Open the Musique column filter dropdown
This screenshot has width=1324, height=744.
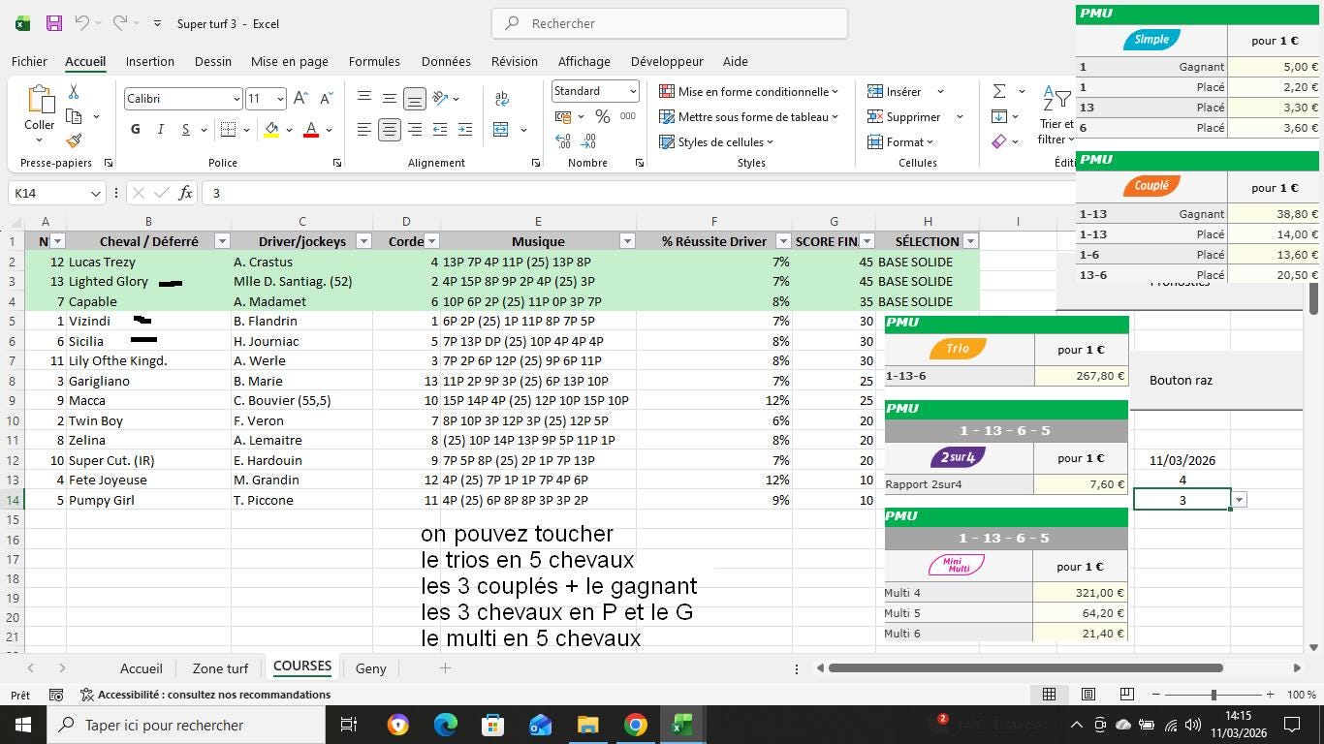click(627, 241)
